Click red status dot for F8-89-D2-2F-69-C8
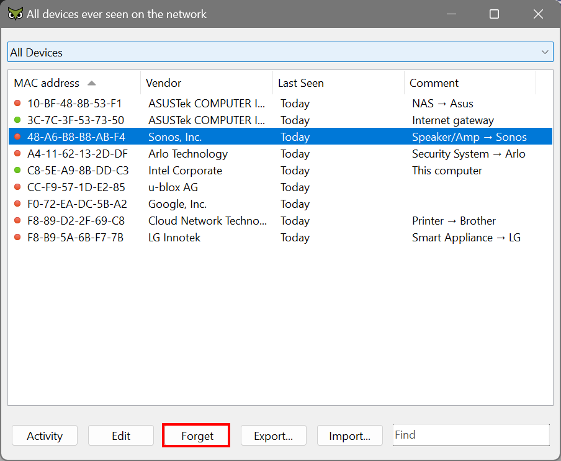This screenshot has height=461, width=561. (x=17, y=220)
